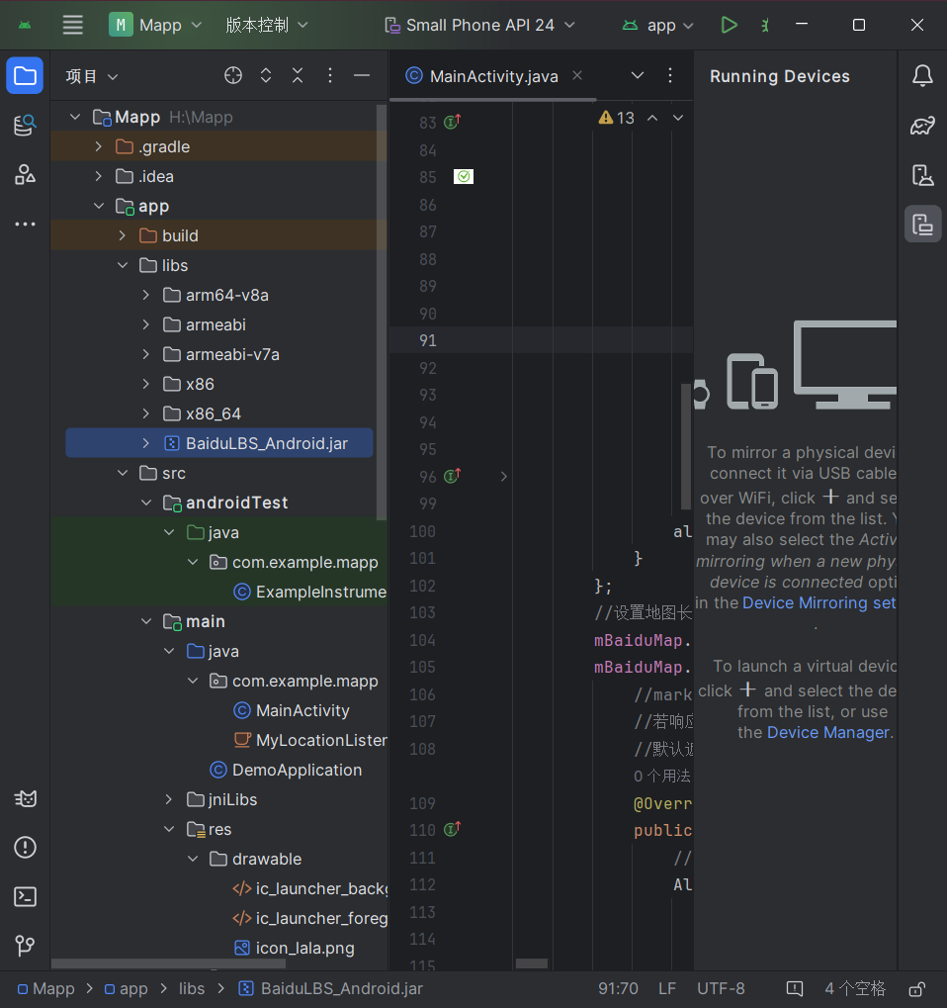Image resolution: width=947 pixels, height=1008 pixels.
Task: Click the 91:70 caret position indicator
Action: point(618,989)
